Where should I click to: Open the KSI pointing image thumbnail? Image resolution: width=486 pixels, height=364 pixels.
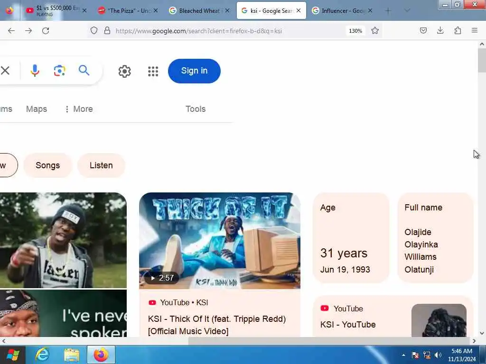[x=63, y=240]
